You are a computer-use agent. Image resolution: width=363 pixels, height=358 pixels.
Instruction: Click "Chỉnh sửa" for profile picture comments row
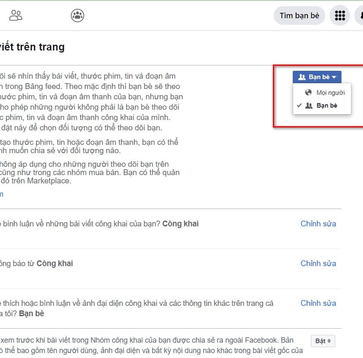click(318, 303)
